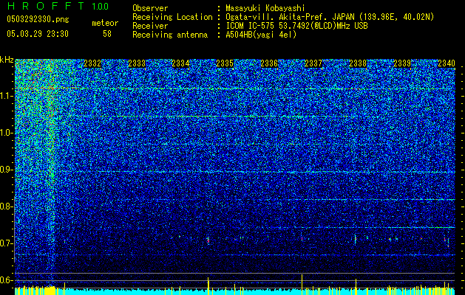The width and height of the screenshot is (465, 295).
Task: Click the 2337 time marker
Action: point(313,63)
